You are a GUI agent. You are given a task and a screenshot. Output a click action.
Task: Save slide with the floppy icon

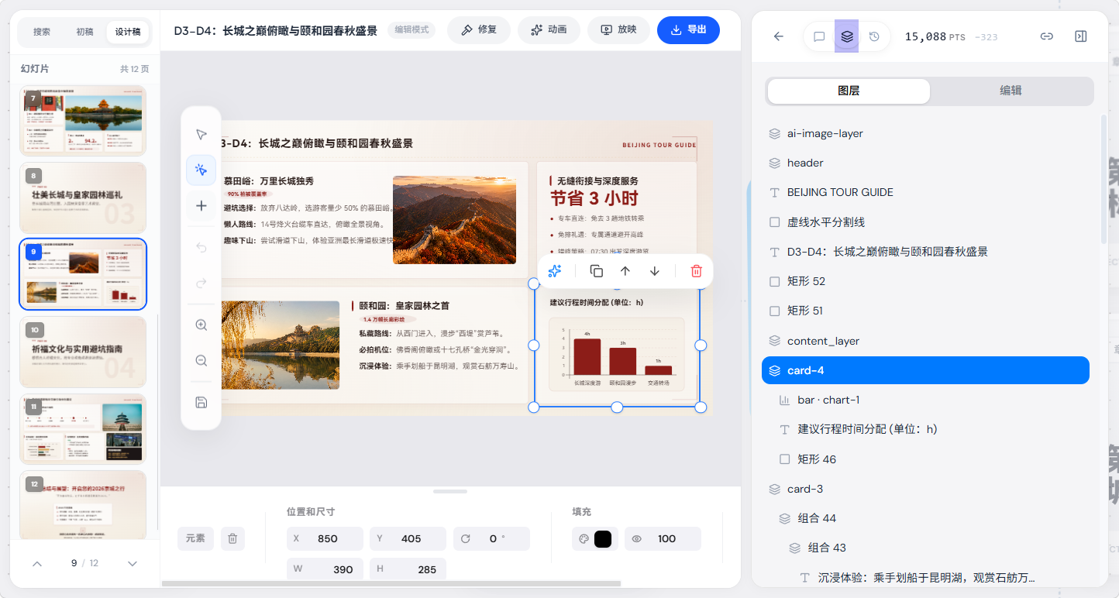pos(201,402)
